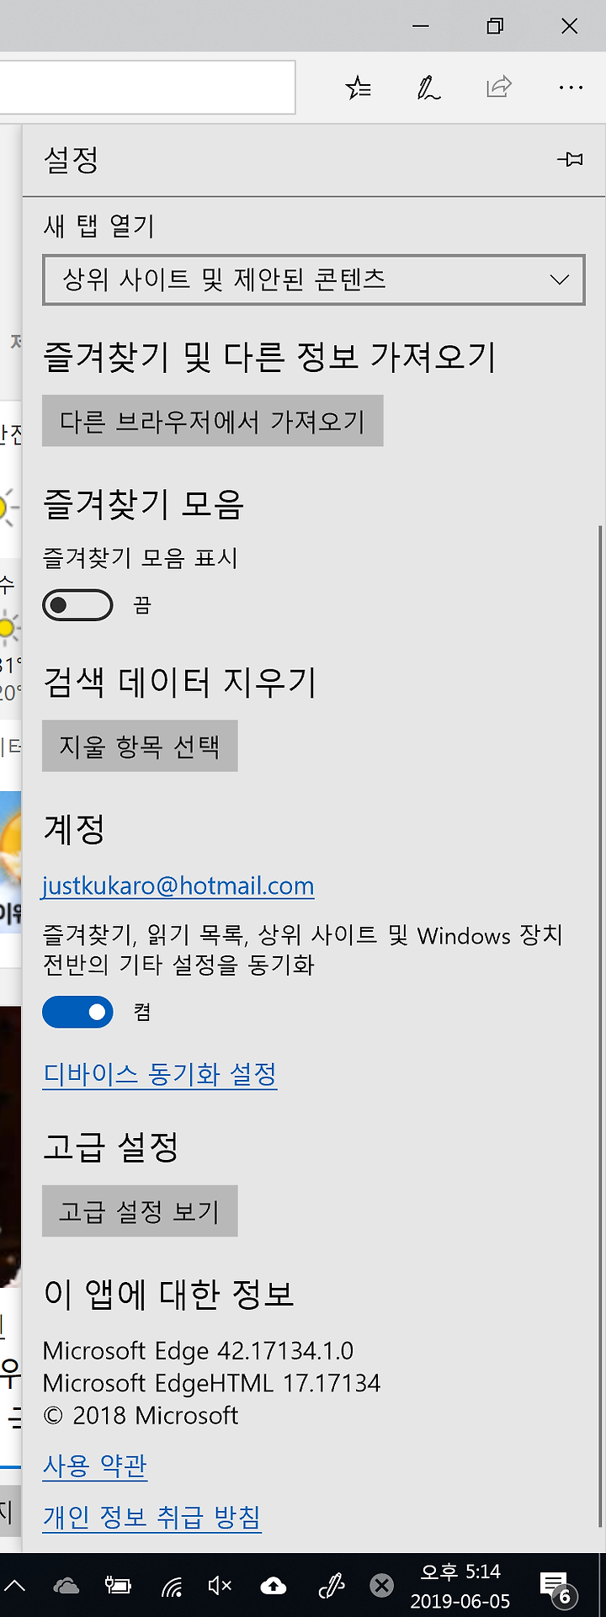Expand the new tab content dropdown
This screenshot has height=1617, width=606.
(x=313, y=279)
